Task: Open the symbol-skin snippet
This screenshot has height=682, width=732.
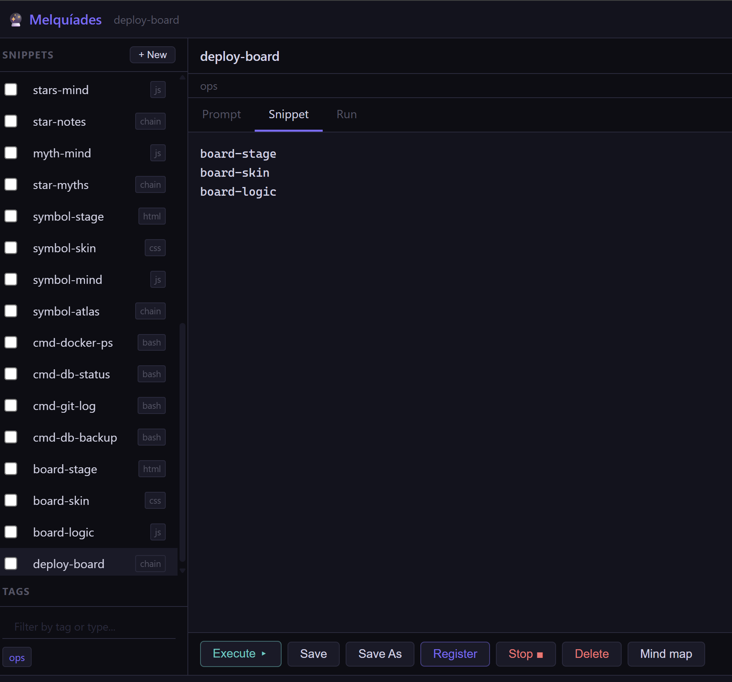Action: [x=64, y=248]
